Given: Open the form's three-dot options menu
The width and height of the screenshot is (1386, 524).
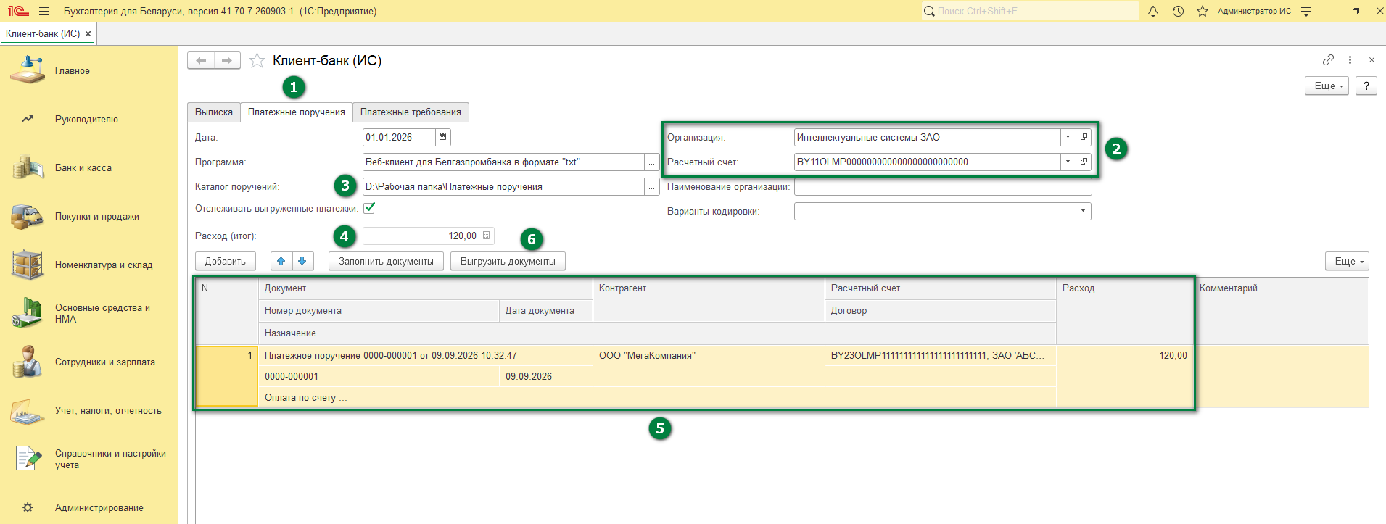Looking at the screenshot, I should point(1350,60).
